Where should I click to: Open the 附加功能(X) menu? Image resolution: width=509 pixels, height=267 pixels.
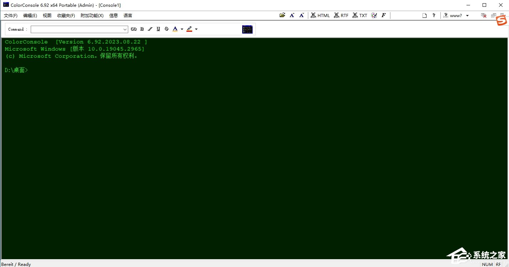click(92, 15)
